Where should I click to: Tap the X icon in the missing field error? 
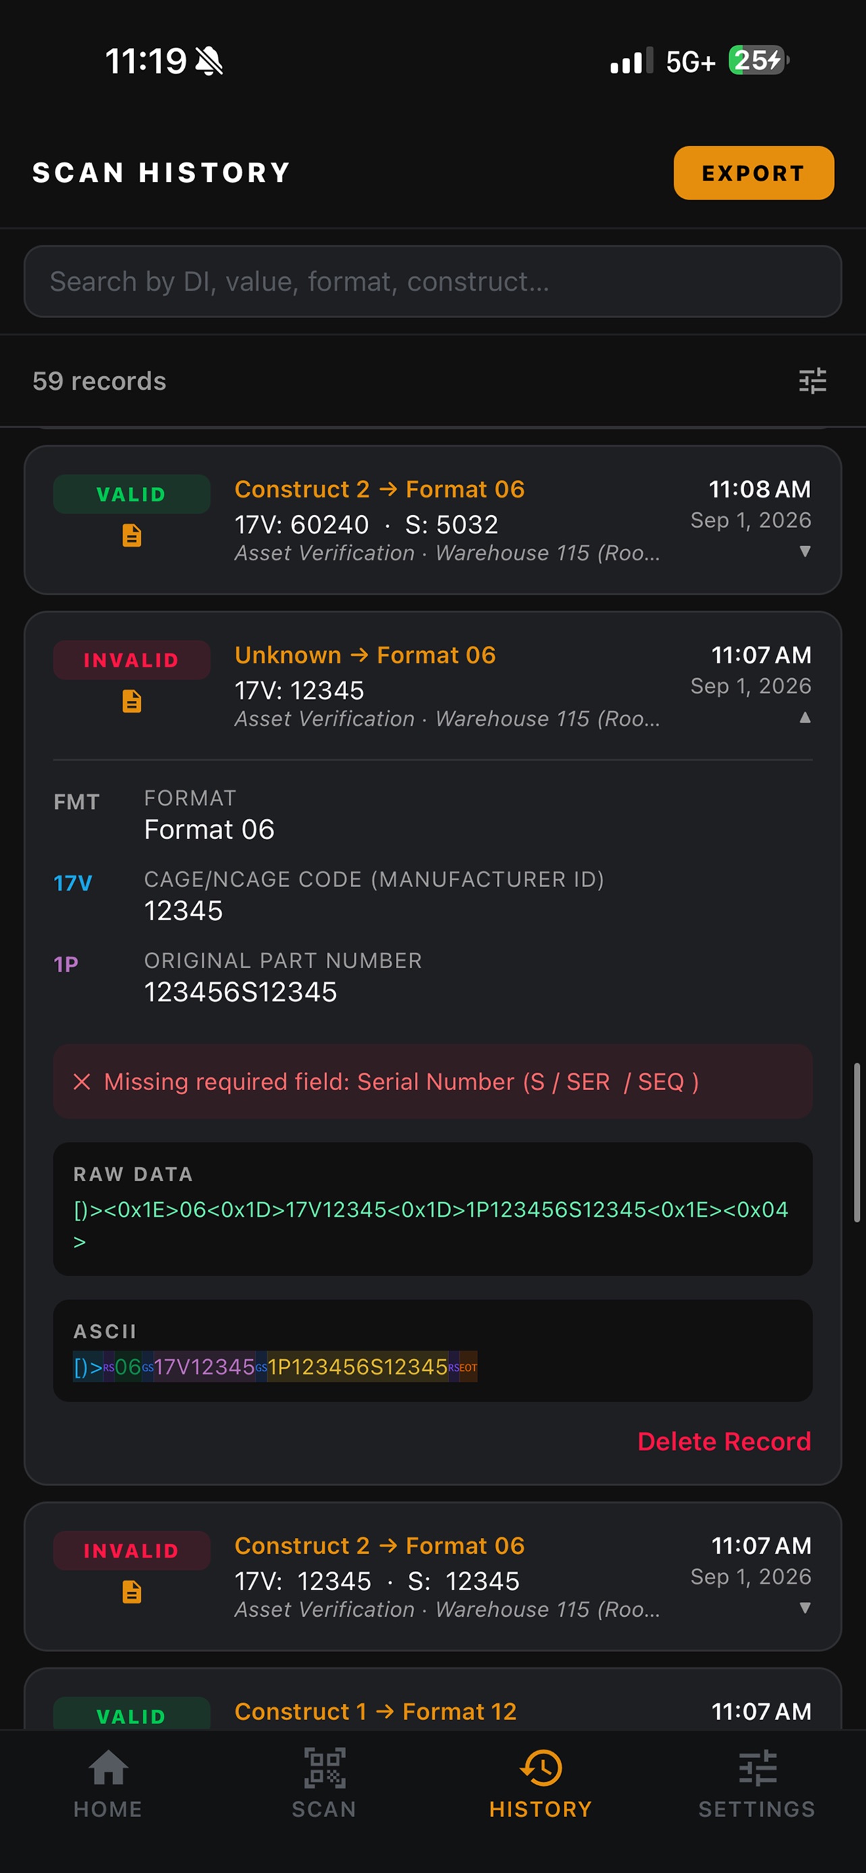(82, 1082)
